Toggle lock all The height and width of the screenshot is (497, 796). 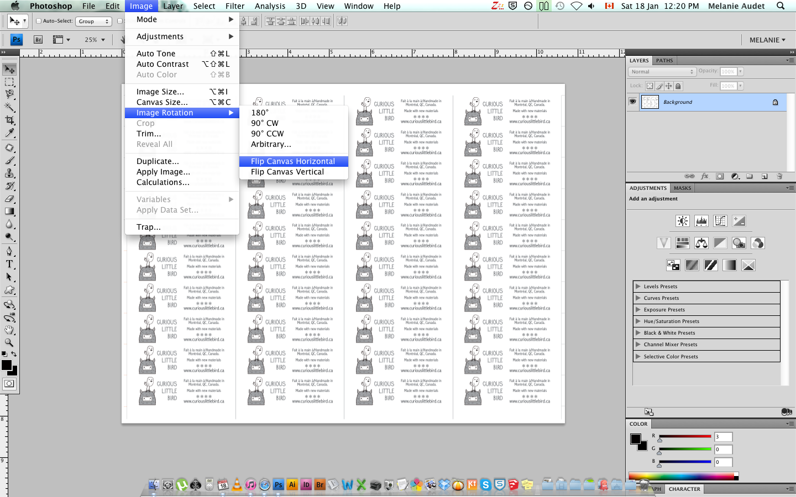(678, 86)
